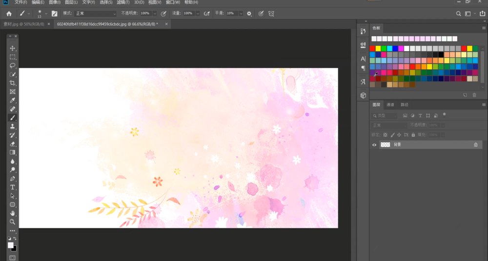
Task: Select the Zoom magnifier tool
Action: click(13, 222)
